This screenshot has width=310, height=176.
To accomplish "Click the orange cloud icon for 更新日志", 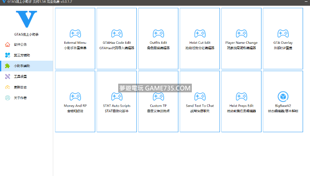I will (x=7, y=87).
